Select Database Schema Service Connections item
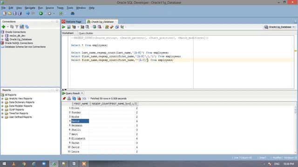298x167 pixels. [25, 47]
